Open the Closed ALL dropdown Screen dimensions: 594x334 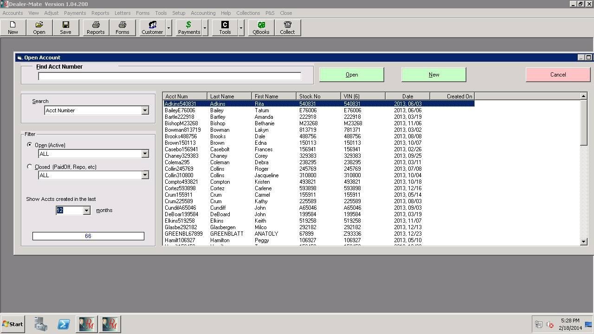pyautogui.click(x=145, y=175)
